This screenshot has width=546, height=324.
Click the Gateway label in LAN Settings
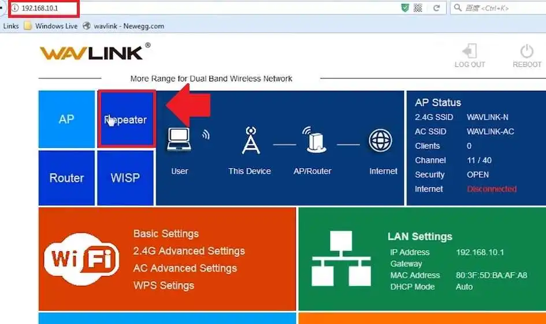[x=406, y=264]
